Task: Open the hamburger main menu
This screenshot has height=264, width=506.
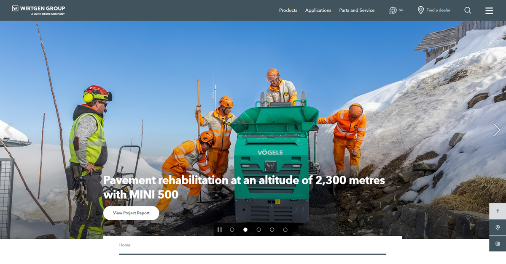Action: pyautogui.click(x=489, y=11)
